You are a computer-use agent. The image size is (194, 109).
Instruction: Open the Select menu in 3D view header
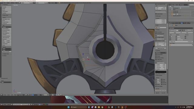(8, 95)
